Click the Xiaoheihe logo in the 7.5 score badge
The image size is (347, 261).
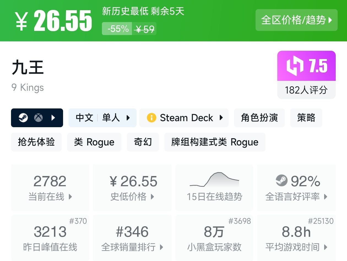tap(295, 66)
